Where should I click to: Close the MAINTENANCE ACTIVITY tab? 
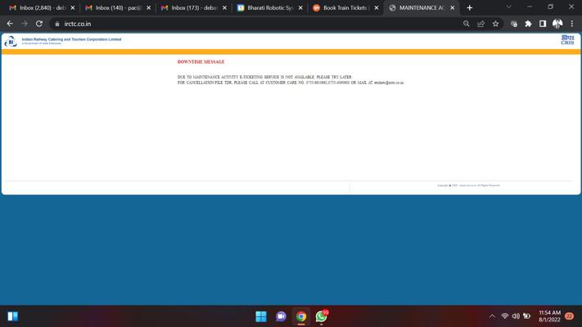tap(452, 7)
